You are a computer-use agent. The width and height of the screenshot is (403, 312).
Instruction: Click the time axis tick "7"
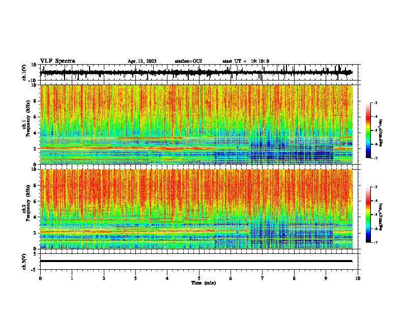[x=263, y=278]
